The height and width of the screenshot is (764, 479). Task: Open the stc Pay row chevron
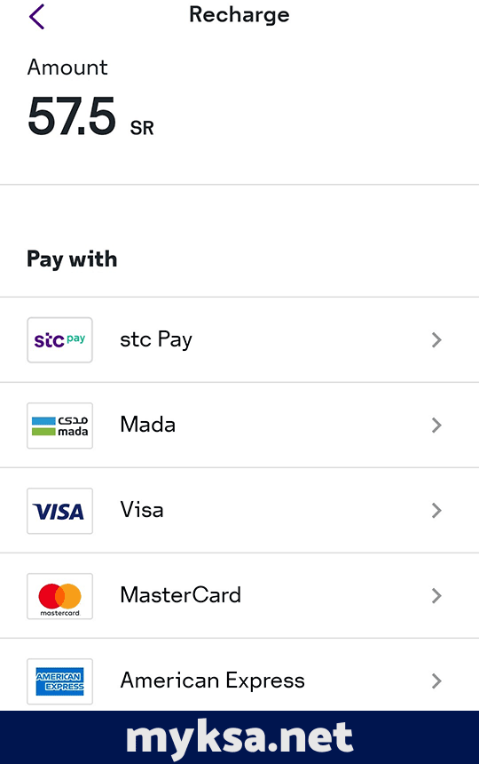click(x=436, y=339)
